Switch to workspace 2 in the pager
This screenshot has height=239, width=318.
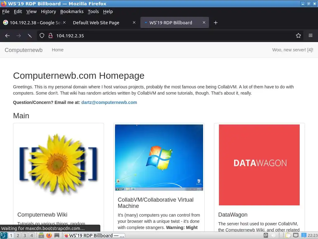(18, 236)
